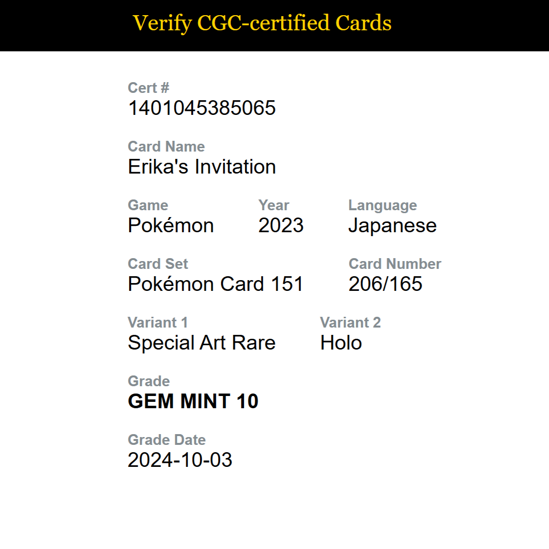The width and height of the screenshot is (549, 549).
Task: Click the Card Number label
Action: (395, 264)
